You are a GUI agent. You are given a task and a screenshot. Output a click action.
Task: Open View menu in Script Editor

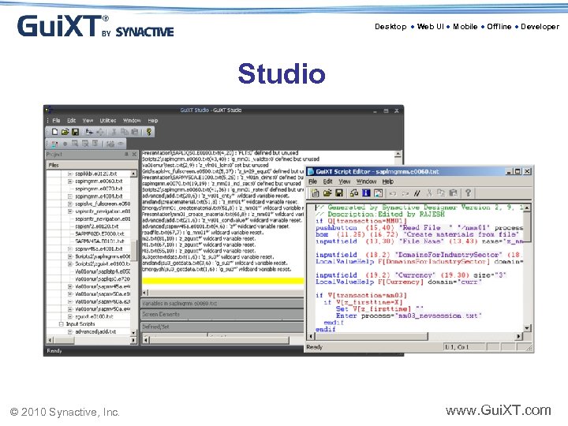[x=345, y=181]
